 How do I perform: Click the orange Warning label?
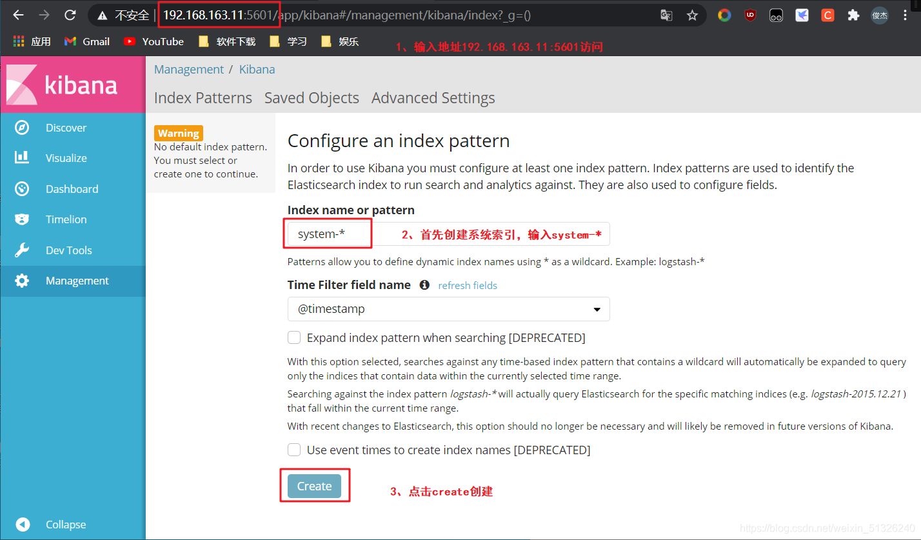[x=179, y=133]
